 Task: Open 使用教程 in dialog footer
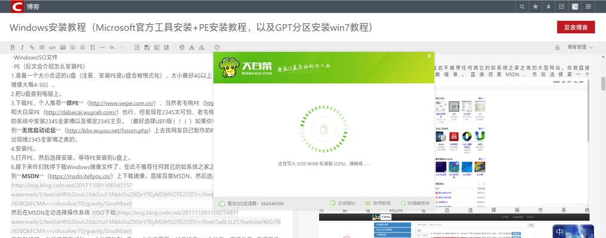pos(378,203)
